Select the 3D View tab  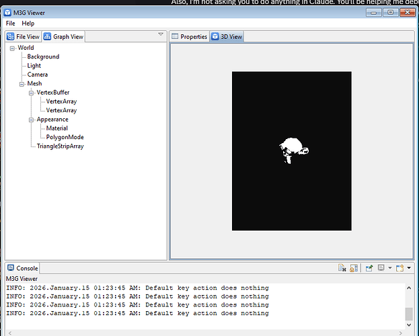(x=227, y=36)
